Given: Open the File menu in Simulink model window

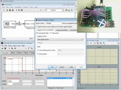Looking at the screenshot, I should (x=4, y=7).
